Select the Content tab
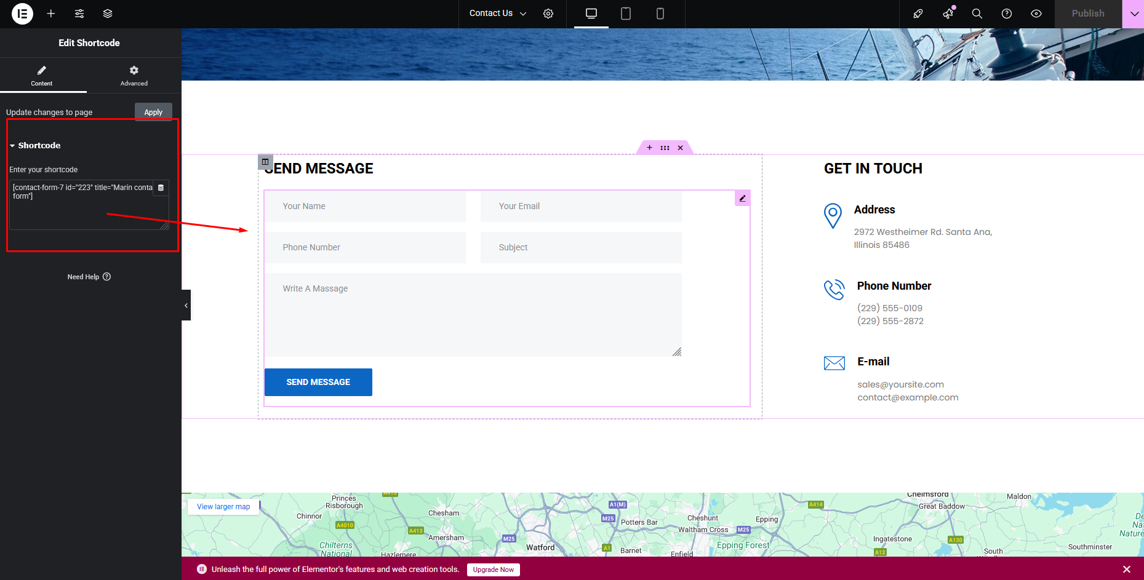This screenshot has width=1144, height=580. pyautogui.click(x=42, y=76)
